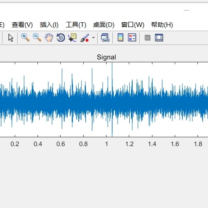The image size is (208, 208).
Task: Select the Brush data tool
Action: click(85, 38)
